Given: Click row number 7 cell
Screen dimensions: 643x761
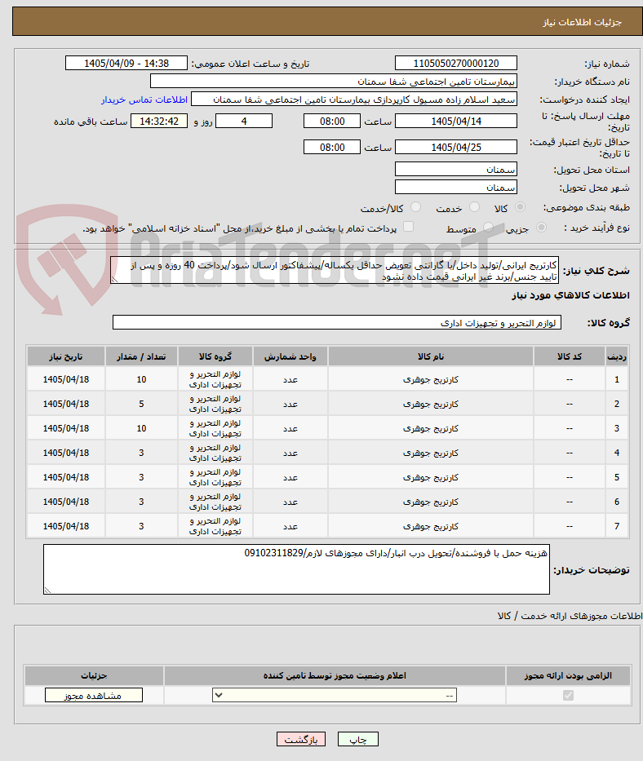Looking at the screenshot, I should click(x=617, y=526).
